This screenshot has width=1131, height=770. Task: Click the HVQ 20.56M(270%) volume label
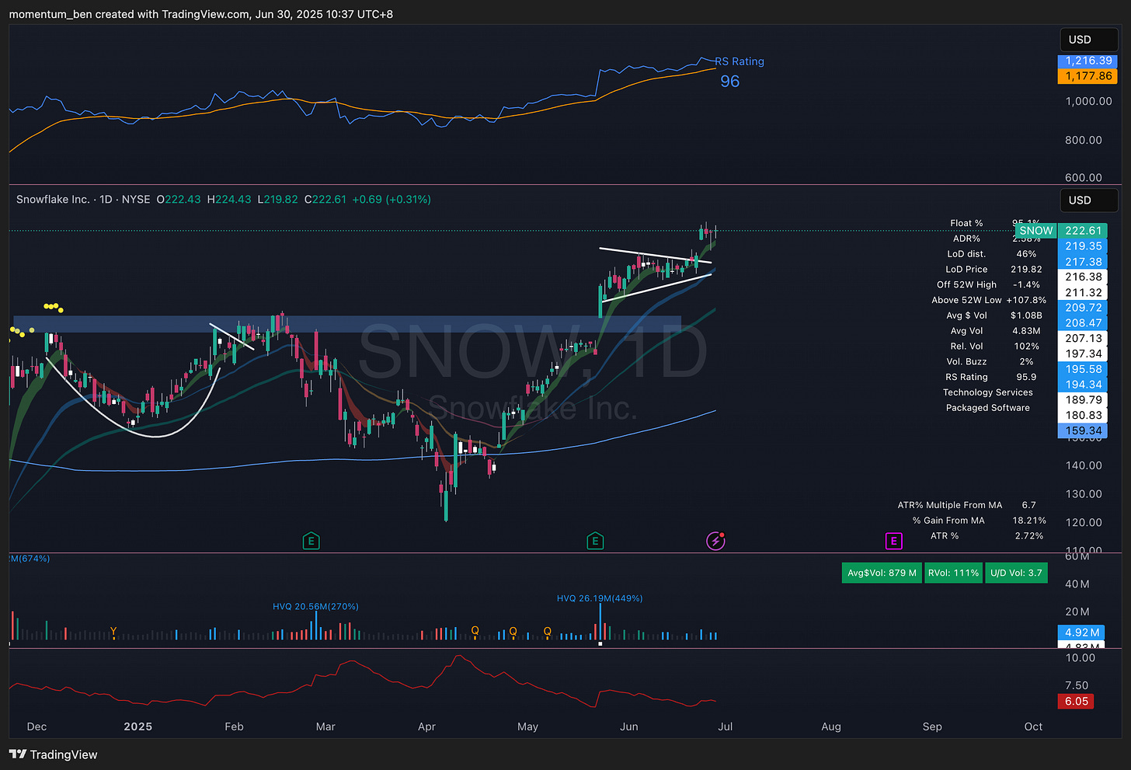(315, 606)
